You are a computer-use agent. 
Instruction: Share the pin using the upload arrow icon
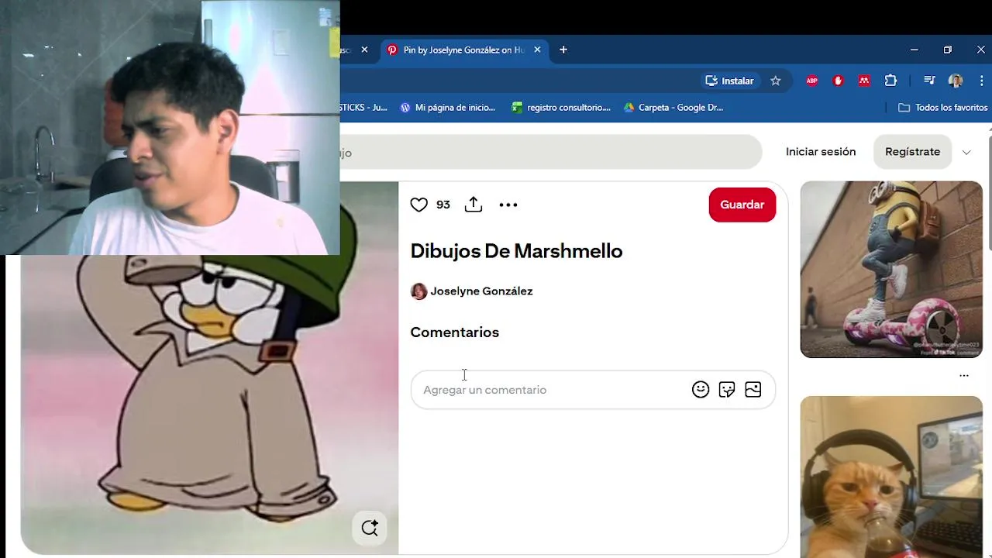[x=474, y=205]
